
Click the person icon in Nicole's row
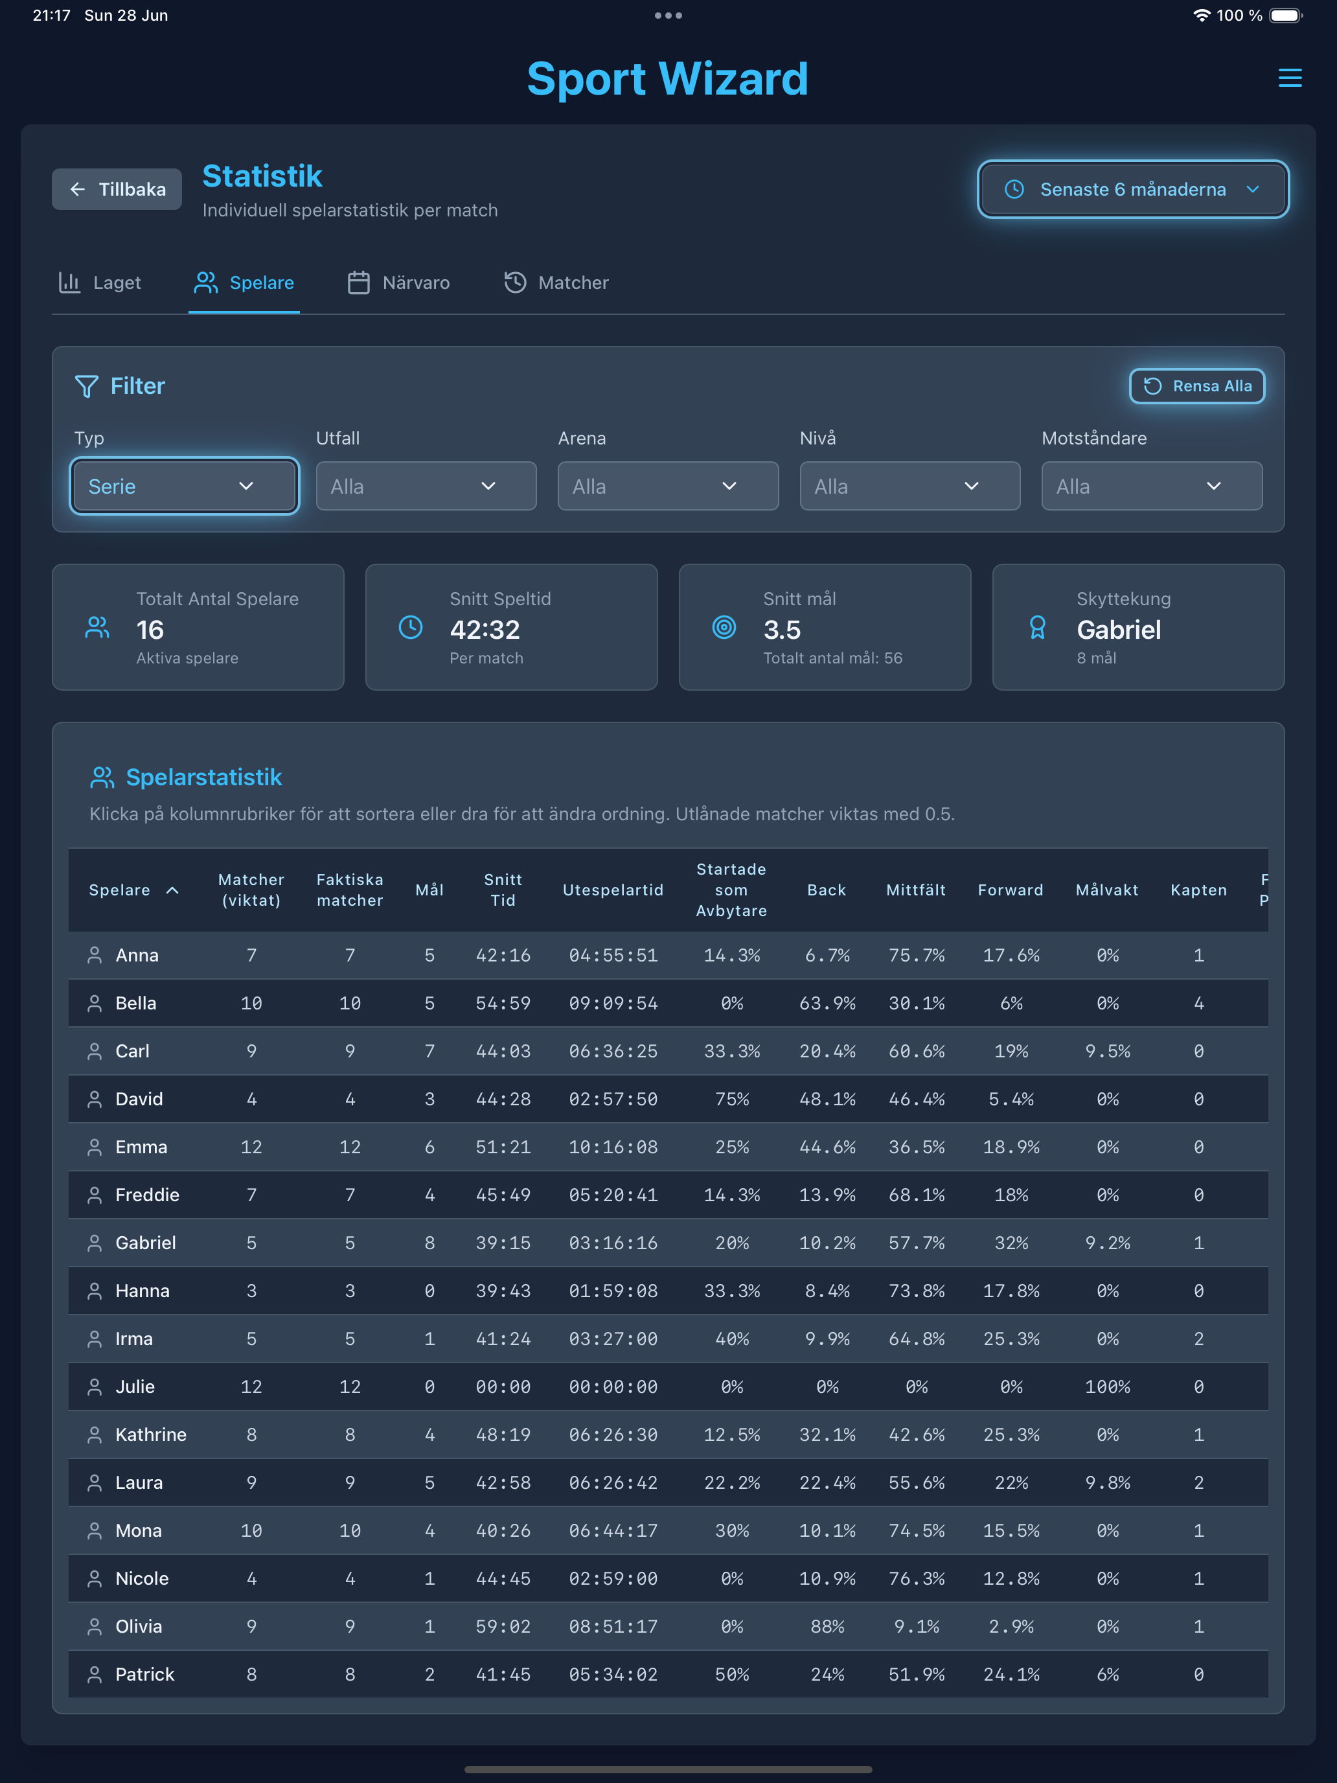[x=95, y=1579]
